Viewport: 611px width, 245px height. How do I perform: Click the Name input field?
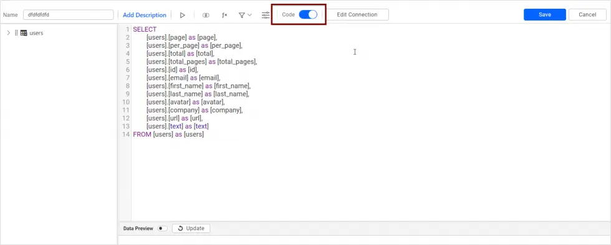pos(68,15)
